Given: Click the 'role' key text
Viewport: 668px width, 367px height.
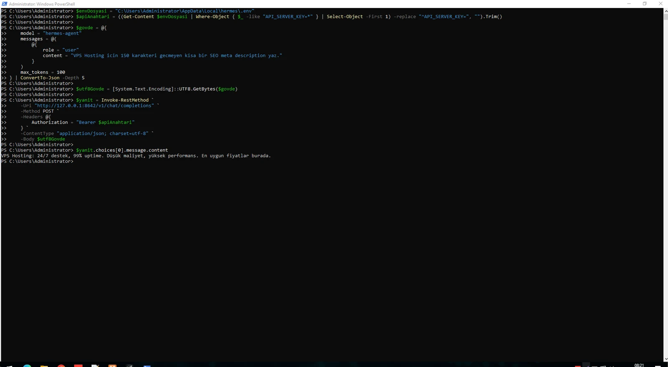Looking at the screenshot, I should point(48,50).
